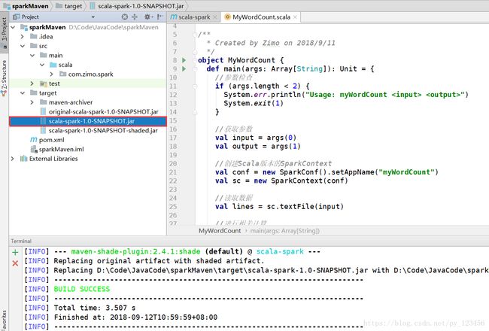Run main method via gutter arrow on line 9
The height and width of the screenshot is (331, 489).
tap(184, 68)
